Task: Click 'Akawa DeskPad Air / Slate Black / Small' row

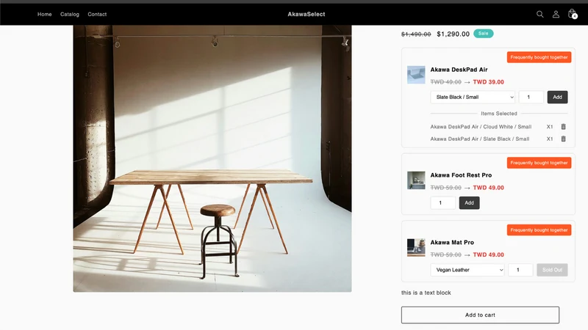Action: coord(480,139)
